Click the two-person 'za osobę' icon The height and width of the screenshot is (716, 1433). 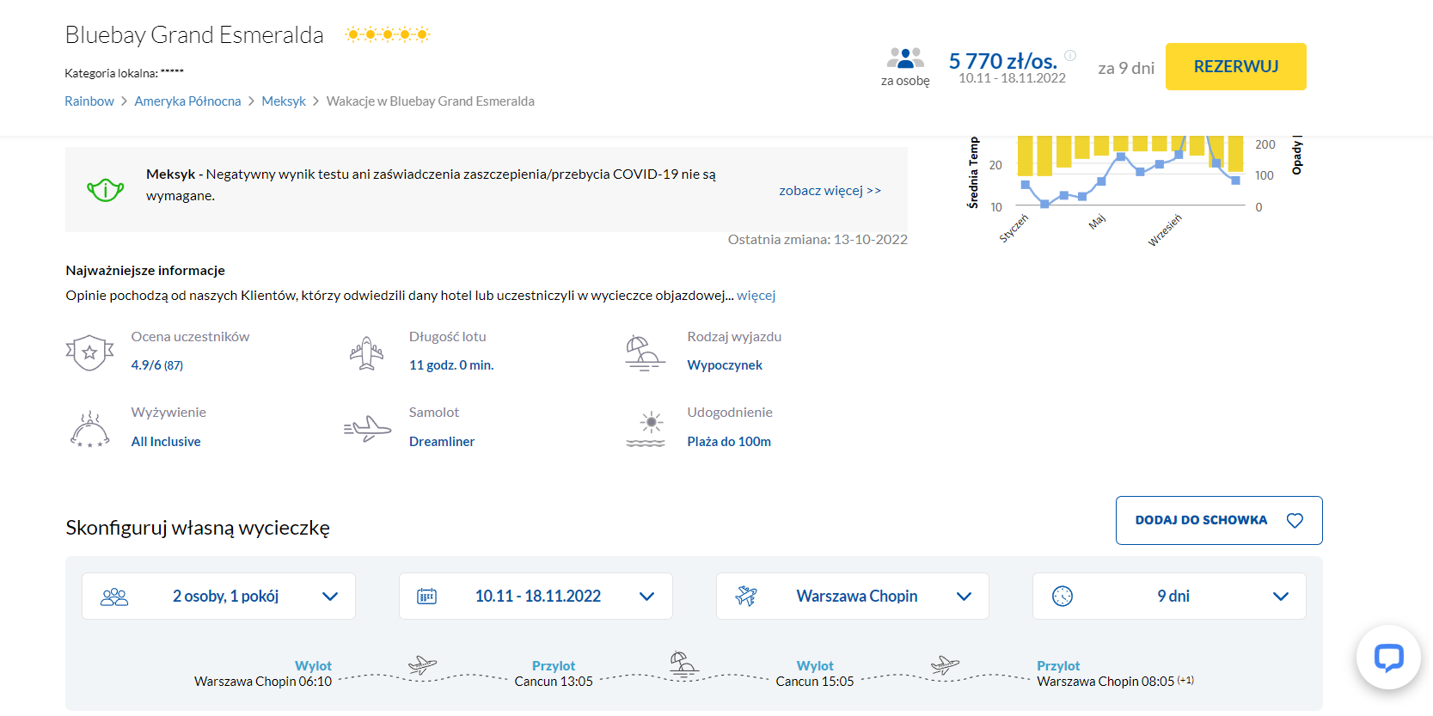click(x=905, y=58)
